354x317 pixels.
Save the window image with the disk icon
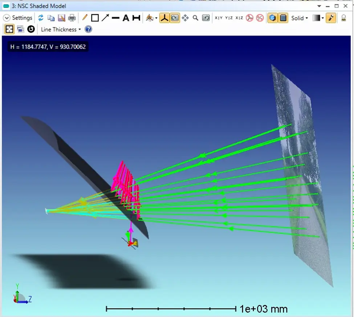click(61, 18)
